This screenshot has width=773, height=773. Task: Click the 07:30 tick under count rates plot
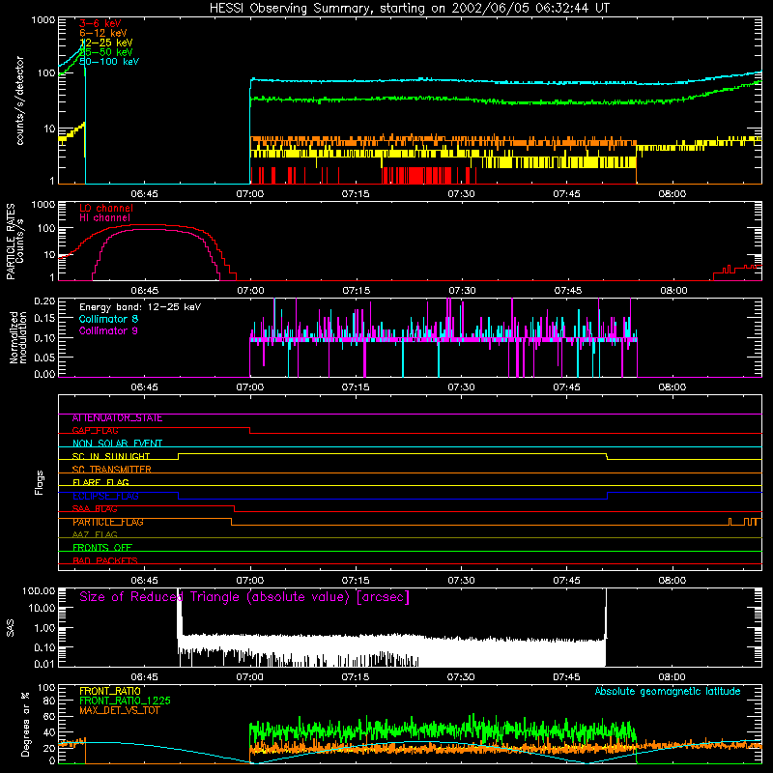(x=461, y=194)
